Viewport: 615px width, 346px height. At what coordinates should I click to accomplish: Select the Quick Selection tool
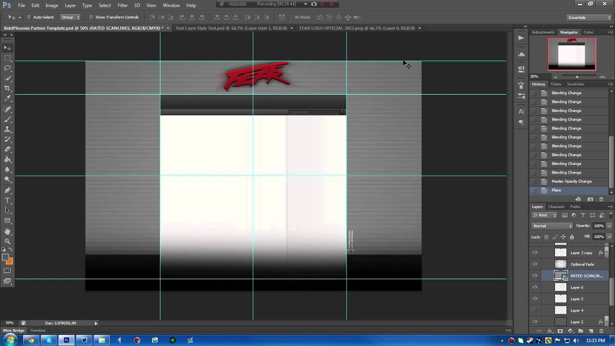coord(8,78)
